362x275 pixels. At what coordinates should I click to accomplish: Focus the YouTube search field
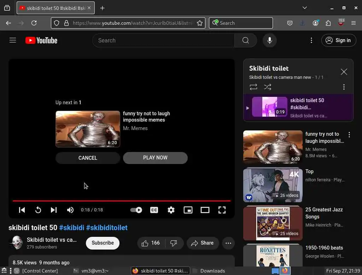[x=163, y=40]
